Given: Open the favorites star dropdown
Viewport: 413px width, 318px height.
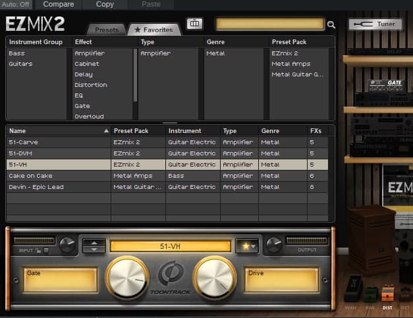Looking at the screenshot, I should coord(247,246).
